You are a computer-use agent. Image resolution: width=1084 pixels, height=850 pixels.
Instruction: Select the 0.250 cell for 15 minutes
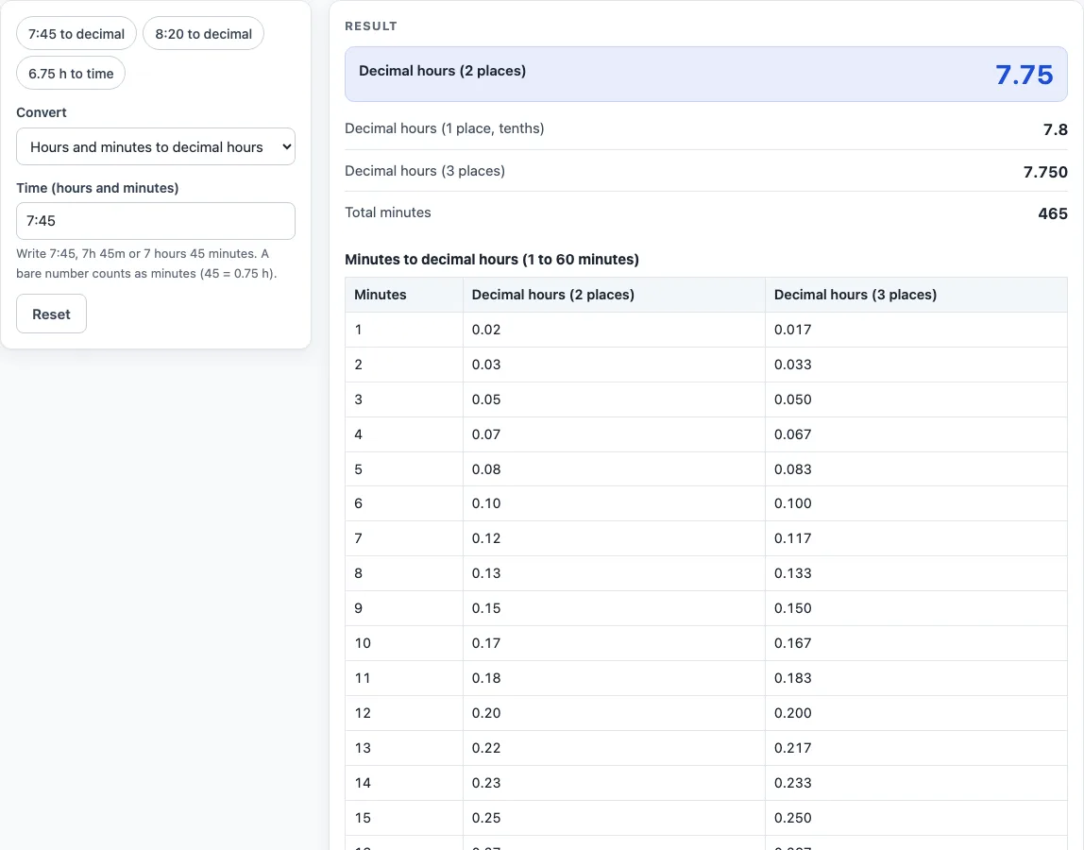coord(916,818)
